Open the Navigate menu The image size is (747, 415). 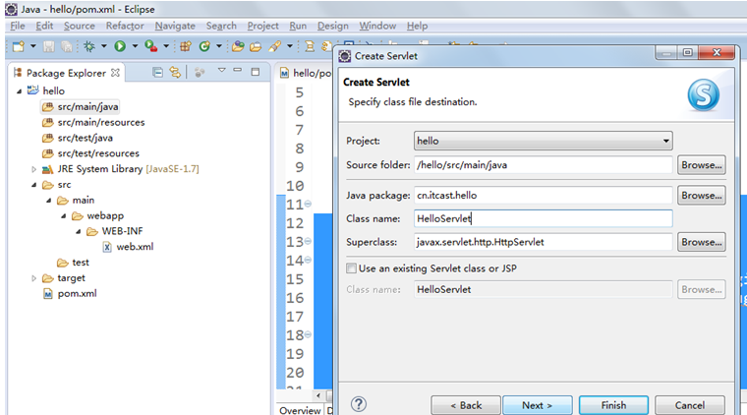click(175, 26)
